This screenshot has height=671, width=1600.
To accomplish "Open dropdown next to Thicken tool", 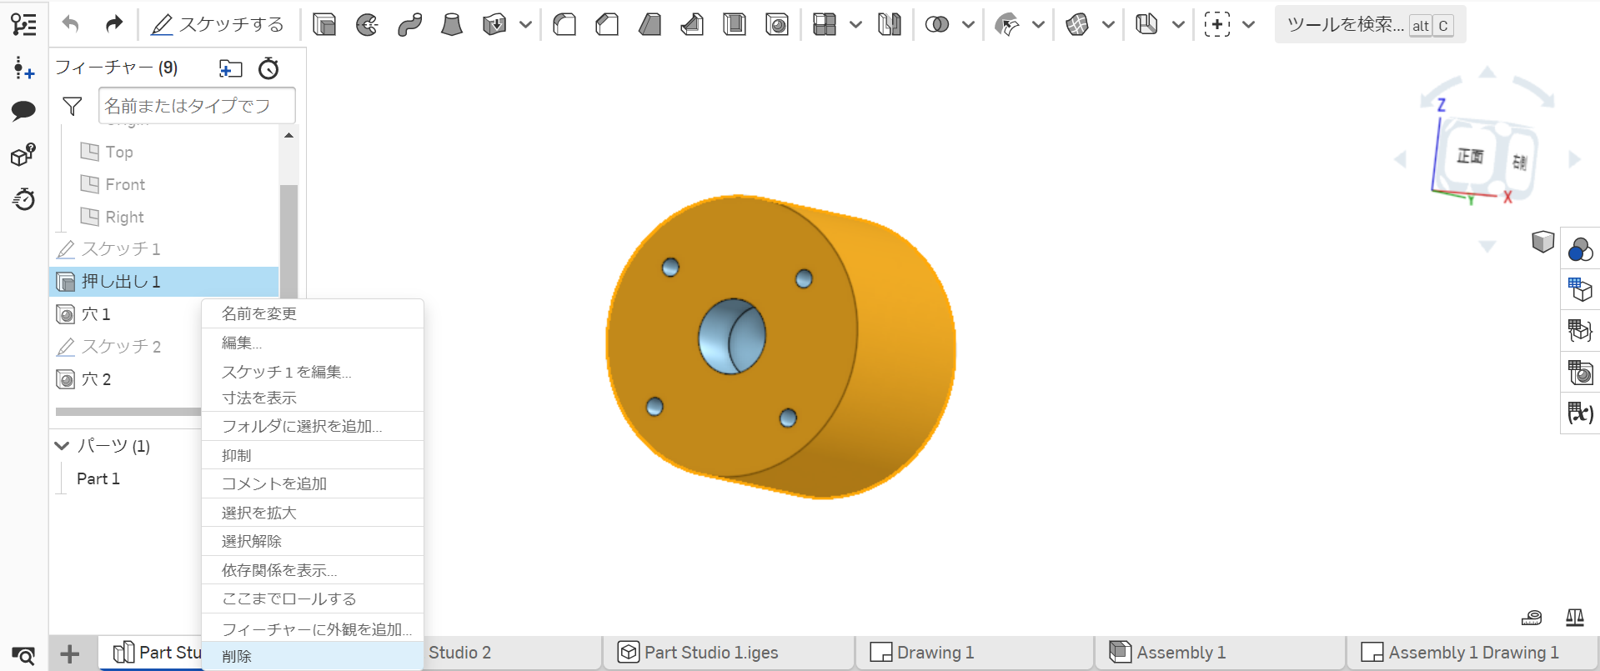I will coord(525,25).
